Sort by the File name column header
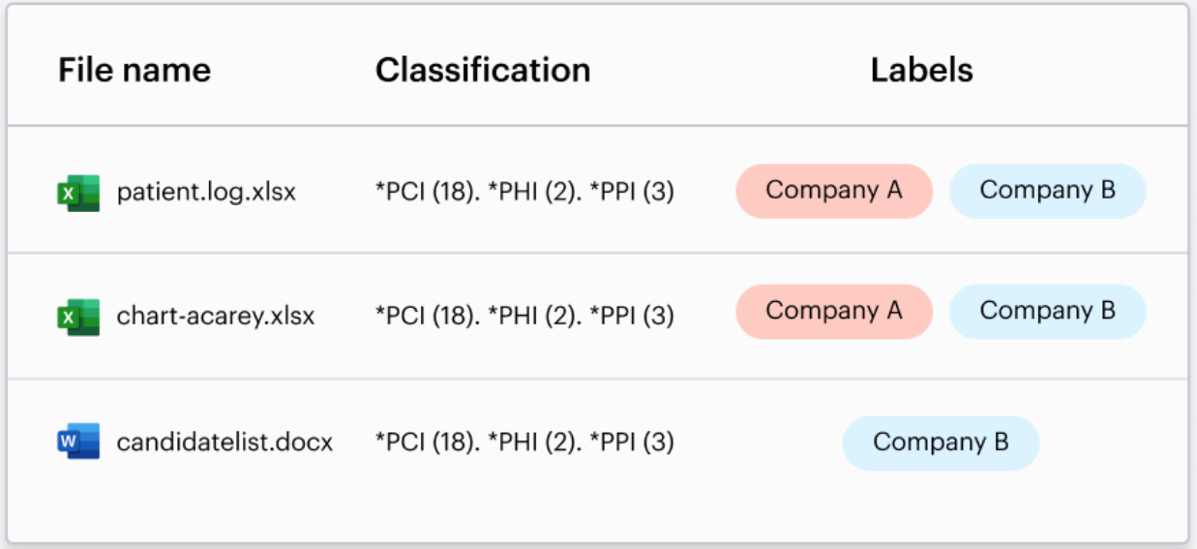 [x=135, y=70]
